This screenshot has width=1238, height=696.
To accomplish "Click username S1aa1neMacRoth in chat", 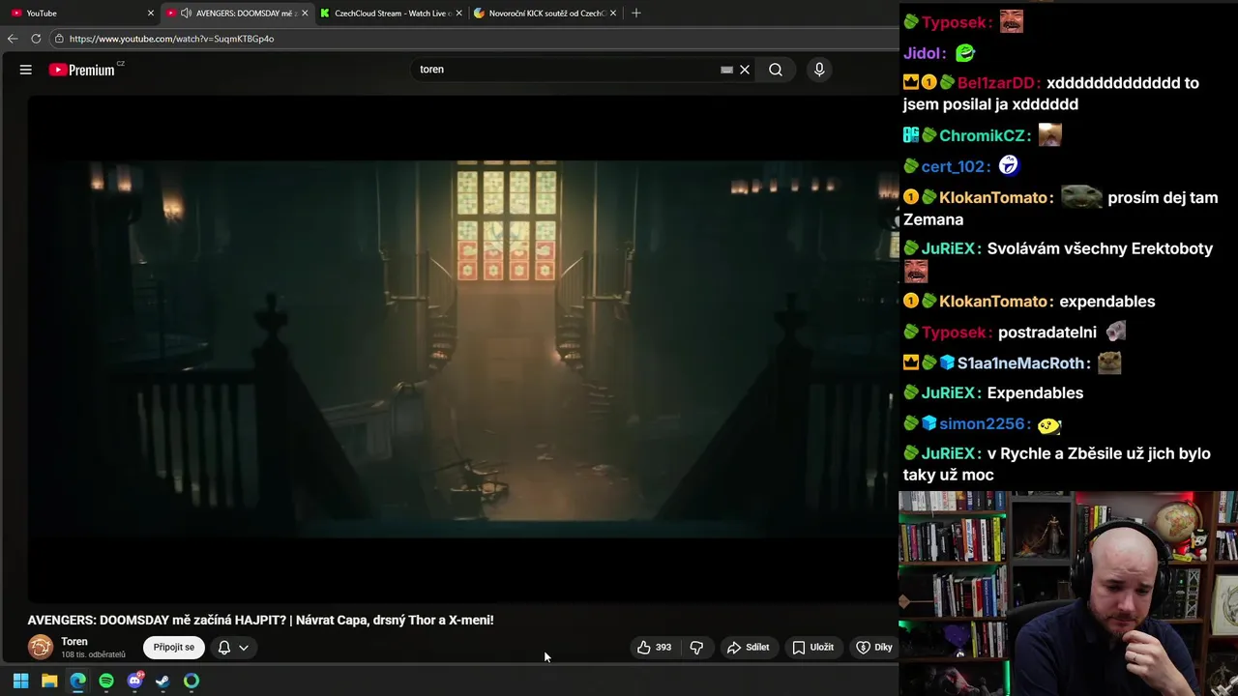I will tap(1021, 363).
